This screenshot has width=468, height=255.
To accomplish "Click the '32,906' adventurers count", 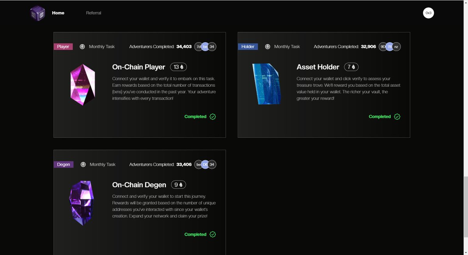I will pyautogui.click(x=369, y=47).
